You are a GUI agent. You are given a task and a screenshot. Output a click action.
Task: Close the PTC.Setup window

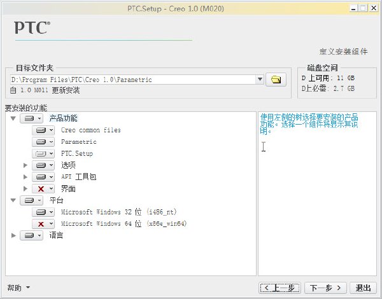[x=374, y=8]
